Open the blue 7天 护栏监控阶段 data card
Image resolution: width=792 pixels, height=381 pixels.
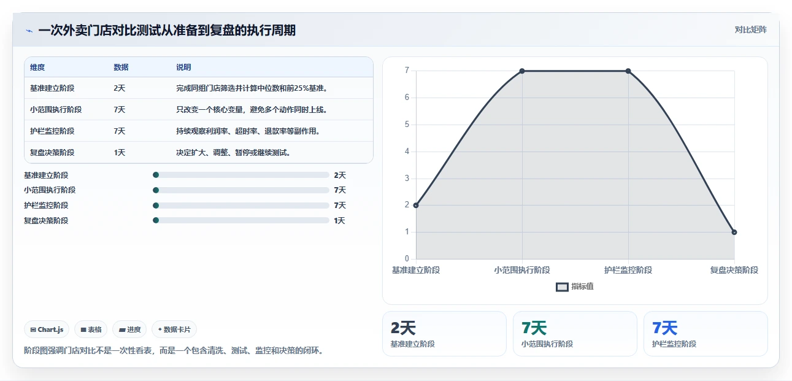click(x=705, y=334)
